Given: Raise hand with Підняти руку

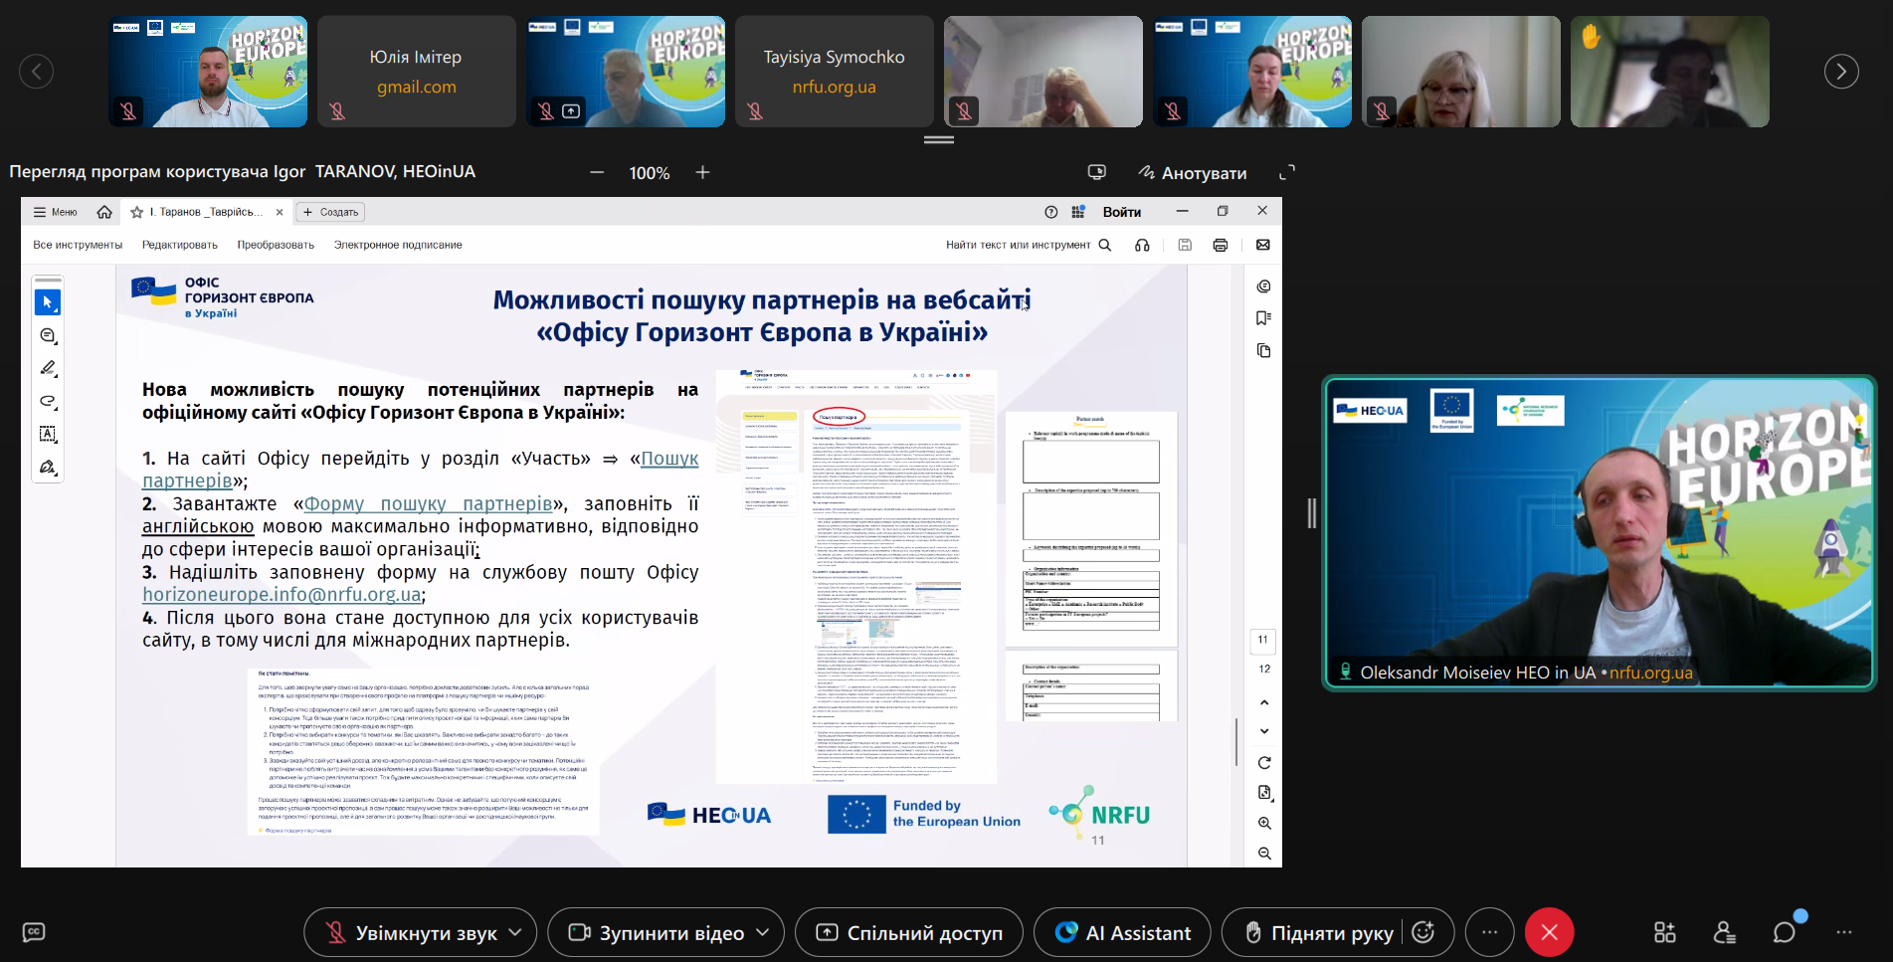Looking at the screenshot, I should click(1319, 933).
